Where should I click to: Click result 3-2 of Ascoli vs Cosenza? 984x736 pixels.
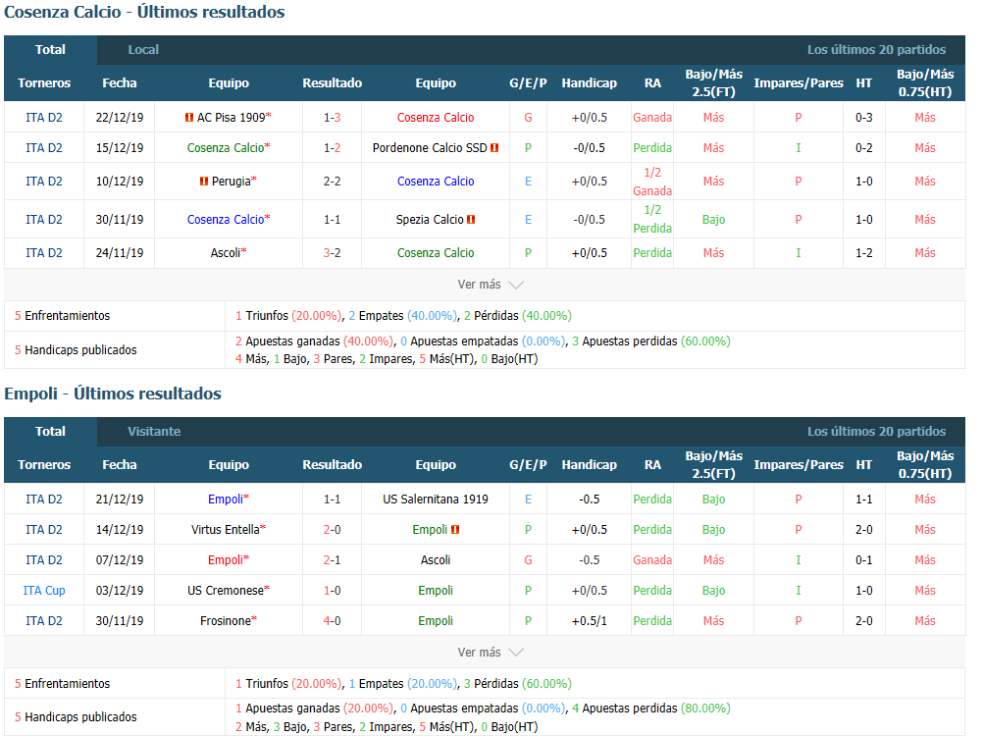(x=332, y=253)
